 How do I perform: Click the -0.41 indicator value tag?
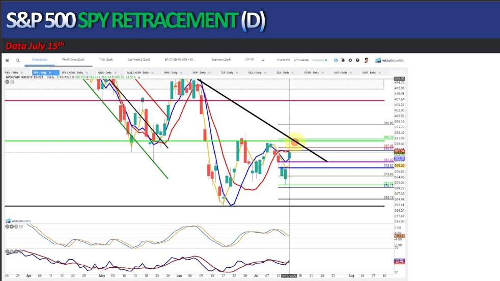400,236
